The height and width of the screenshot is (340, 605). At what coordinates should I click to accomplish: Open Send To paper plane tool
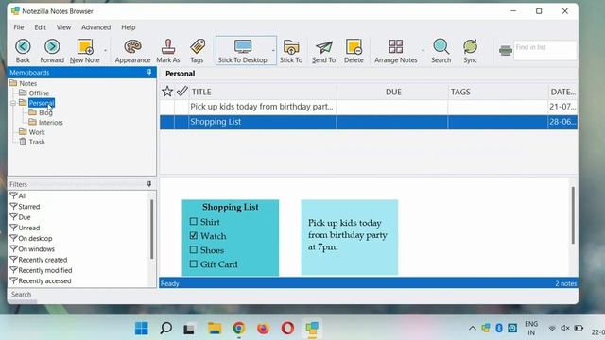coord(323,51)
